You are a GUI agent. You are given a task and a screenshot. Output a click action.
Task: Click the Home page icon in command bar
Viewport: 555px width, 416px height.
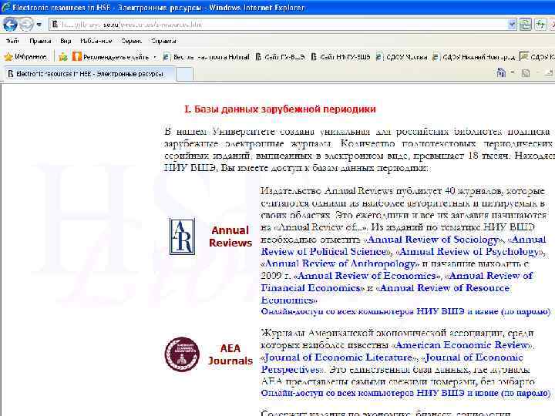[501, 73]
